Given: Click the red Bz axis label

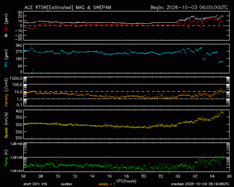Looking at the screenshot, I should pyautogui.click(x=6, y=29).
